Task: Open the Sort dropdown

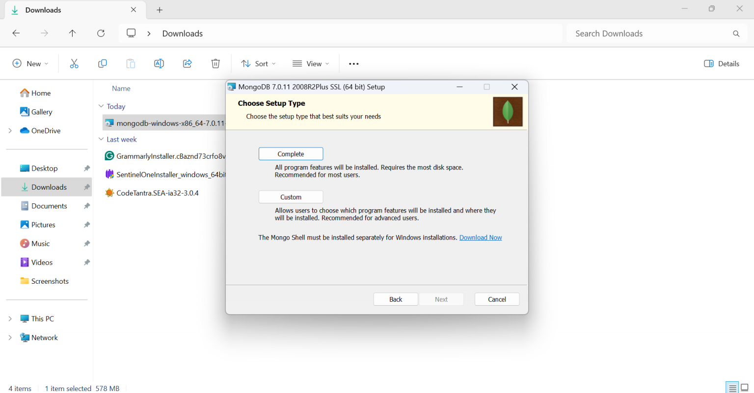Action: 258,63
